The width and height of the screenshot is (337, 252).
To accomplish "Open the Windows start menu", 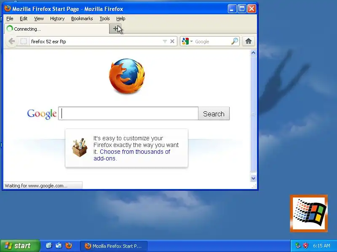I will click(20, 246).
